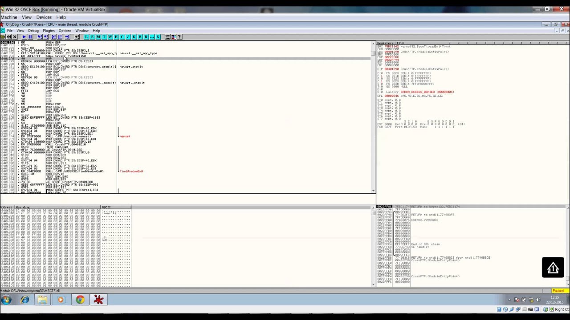Screen dimensions: 570x320
Task: Select EFL register value 00000246
Action: (391, 96)
